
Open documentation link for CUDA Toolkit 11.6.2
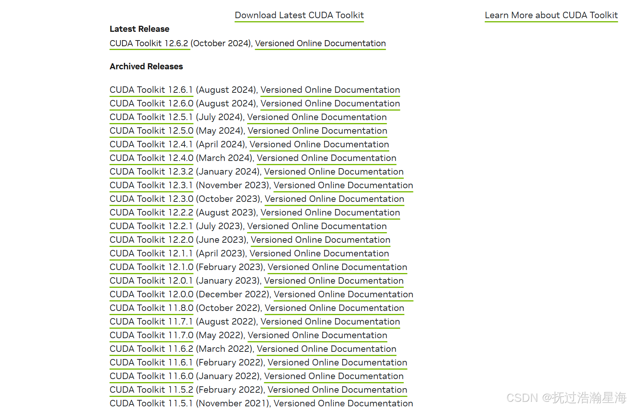click(x=326, y=349)
